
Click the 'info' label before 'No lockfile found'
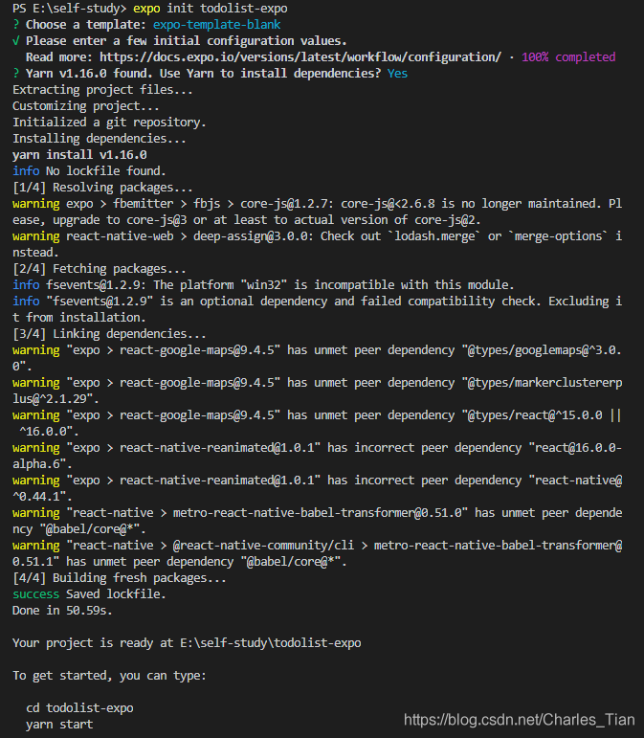click(x=26, y=170)
